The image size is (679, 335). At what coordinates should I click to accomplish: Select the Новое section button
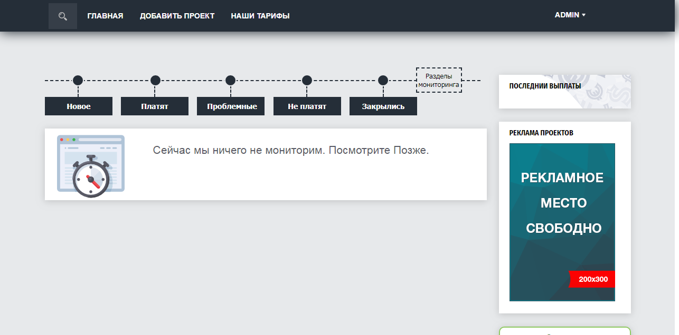[x=78, y=106]
